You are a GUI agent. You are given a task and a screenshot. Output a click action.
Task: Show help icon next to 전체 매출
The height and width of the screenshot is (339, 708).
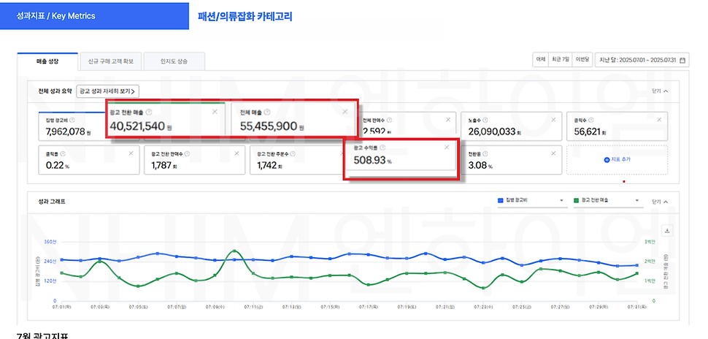point(267,112)
